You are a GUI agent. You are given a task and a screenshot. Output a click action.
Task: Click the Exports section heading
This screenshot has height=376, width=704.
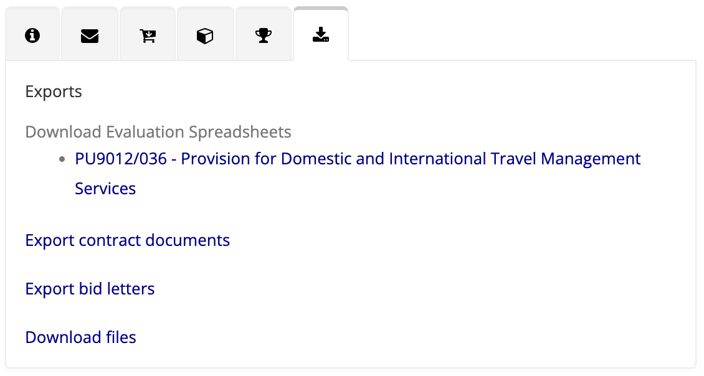pos(54,92)
